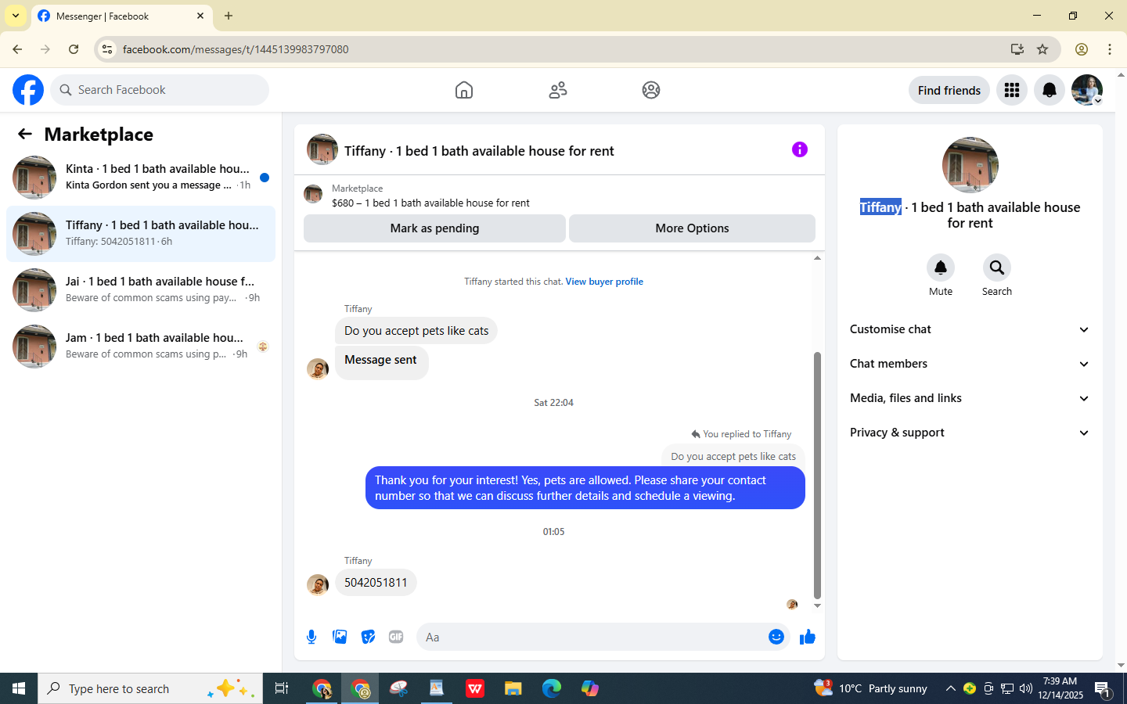The image size is (1127, 704).
Task: Mute the Tiffany conversation
Action: pyautogui.click(x=941, y=268)
